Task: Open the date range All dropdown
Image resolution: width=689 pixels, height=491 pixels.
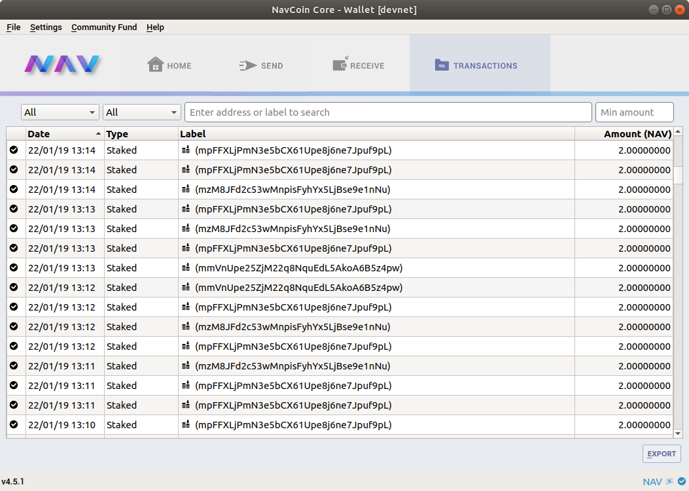Action: [x=60, y=112]
